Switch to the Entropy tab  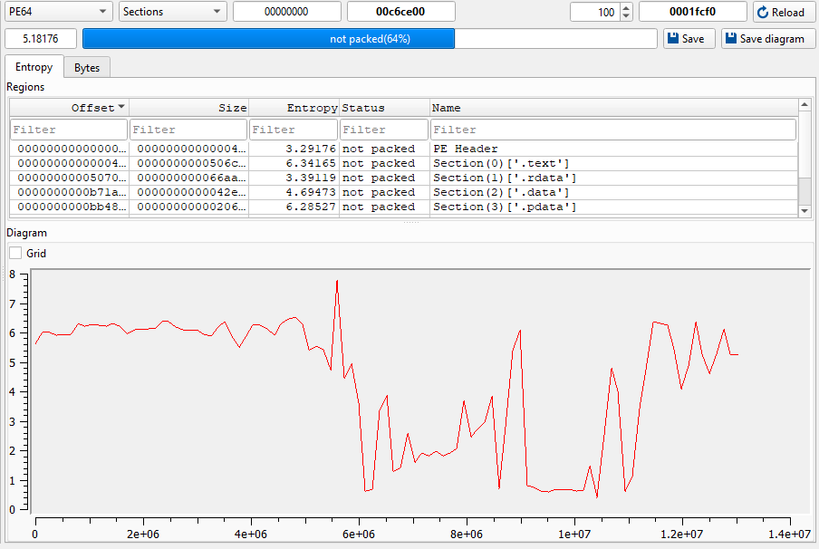(x=34, y=67)
